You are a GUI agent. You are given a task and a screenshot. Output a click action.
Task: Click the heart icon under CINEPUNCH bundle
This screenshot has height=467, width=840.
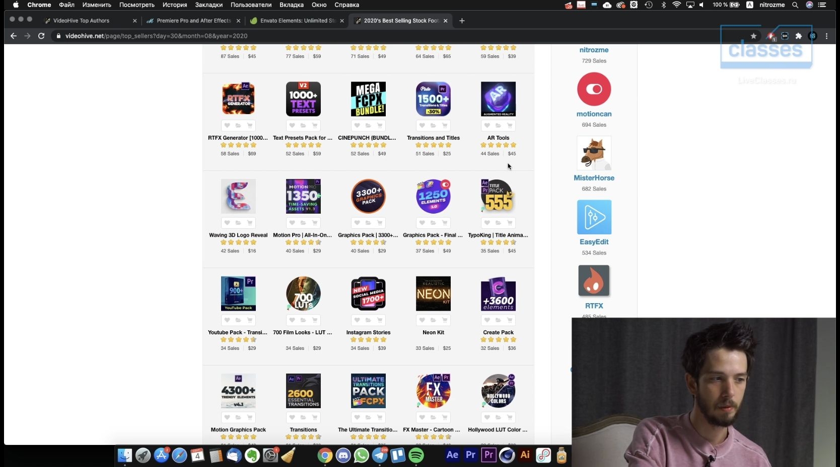[x=357, y=126]
